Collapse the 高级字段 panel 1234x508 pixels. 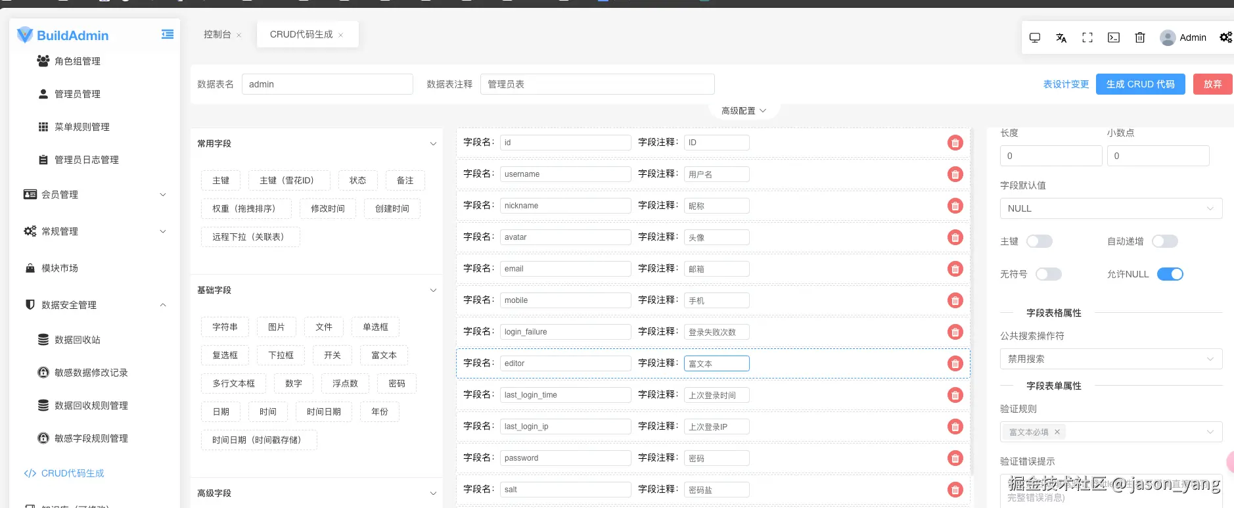(433, 493)
